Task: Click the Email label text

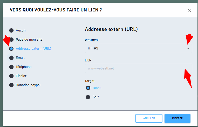Action: point(20,58)
